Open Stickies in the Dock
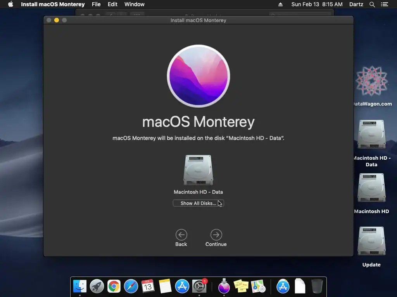397x297 pixels. click(241, 286)
